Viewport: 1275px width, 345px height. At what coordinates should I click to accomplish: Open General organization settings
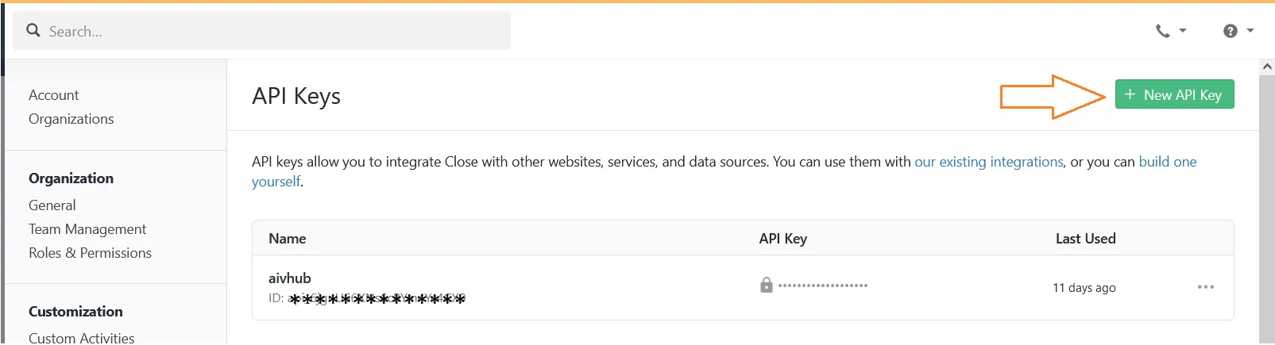pos(52,205)
